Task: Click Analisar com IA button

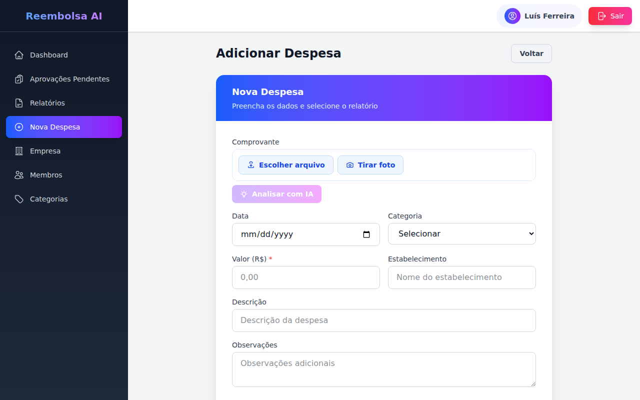Action: pyautogui.click(x=276, y=194)
